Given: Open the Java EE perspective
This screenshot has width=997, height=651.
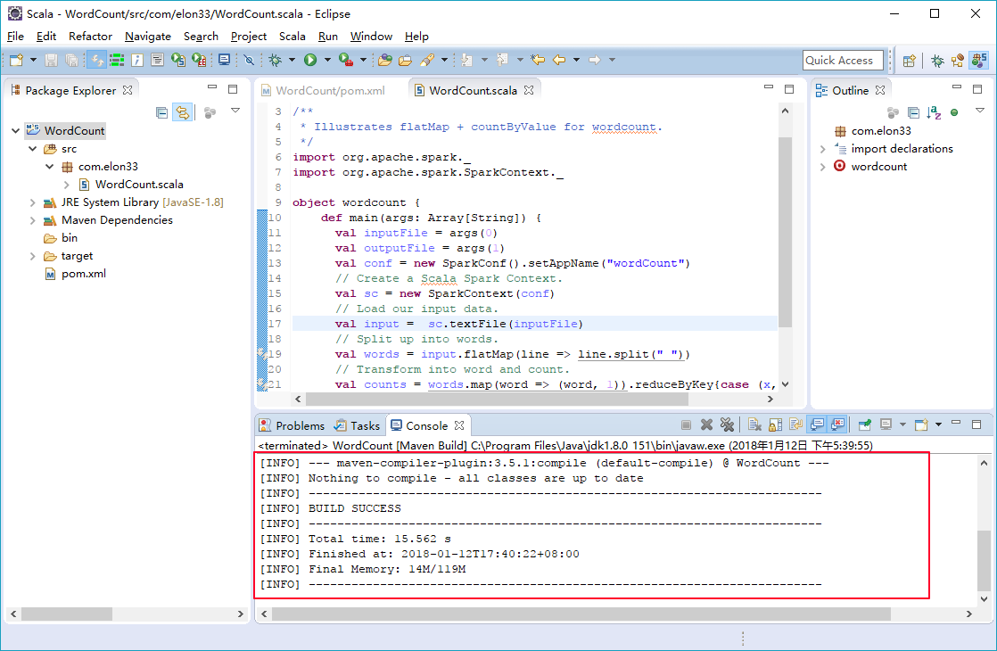Looking at the screenshot, I should click(x=958, y=61).
